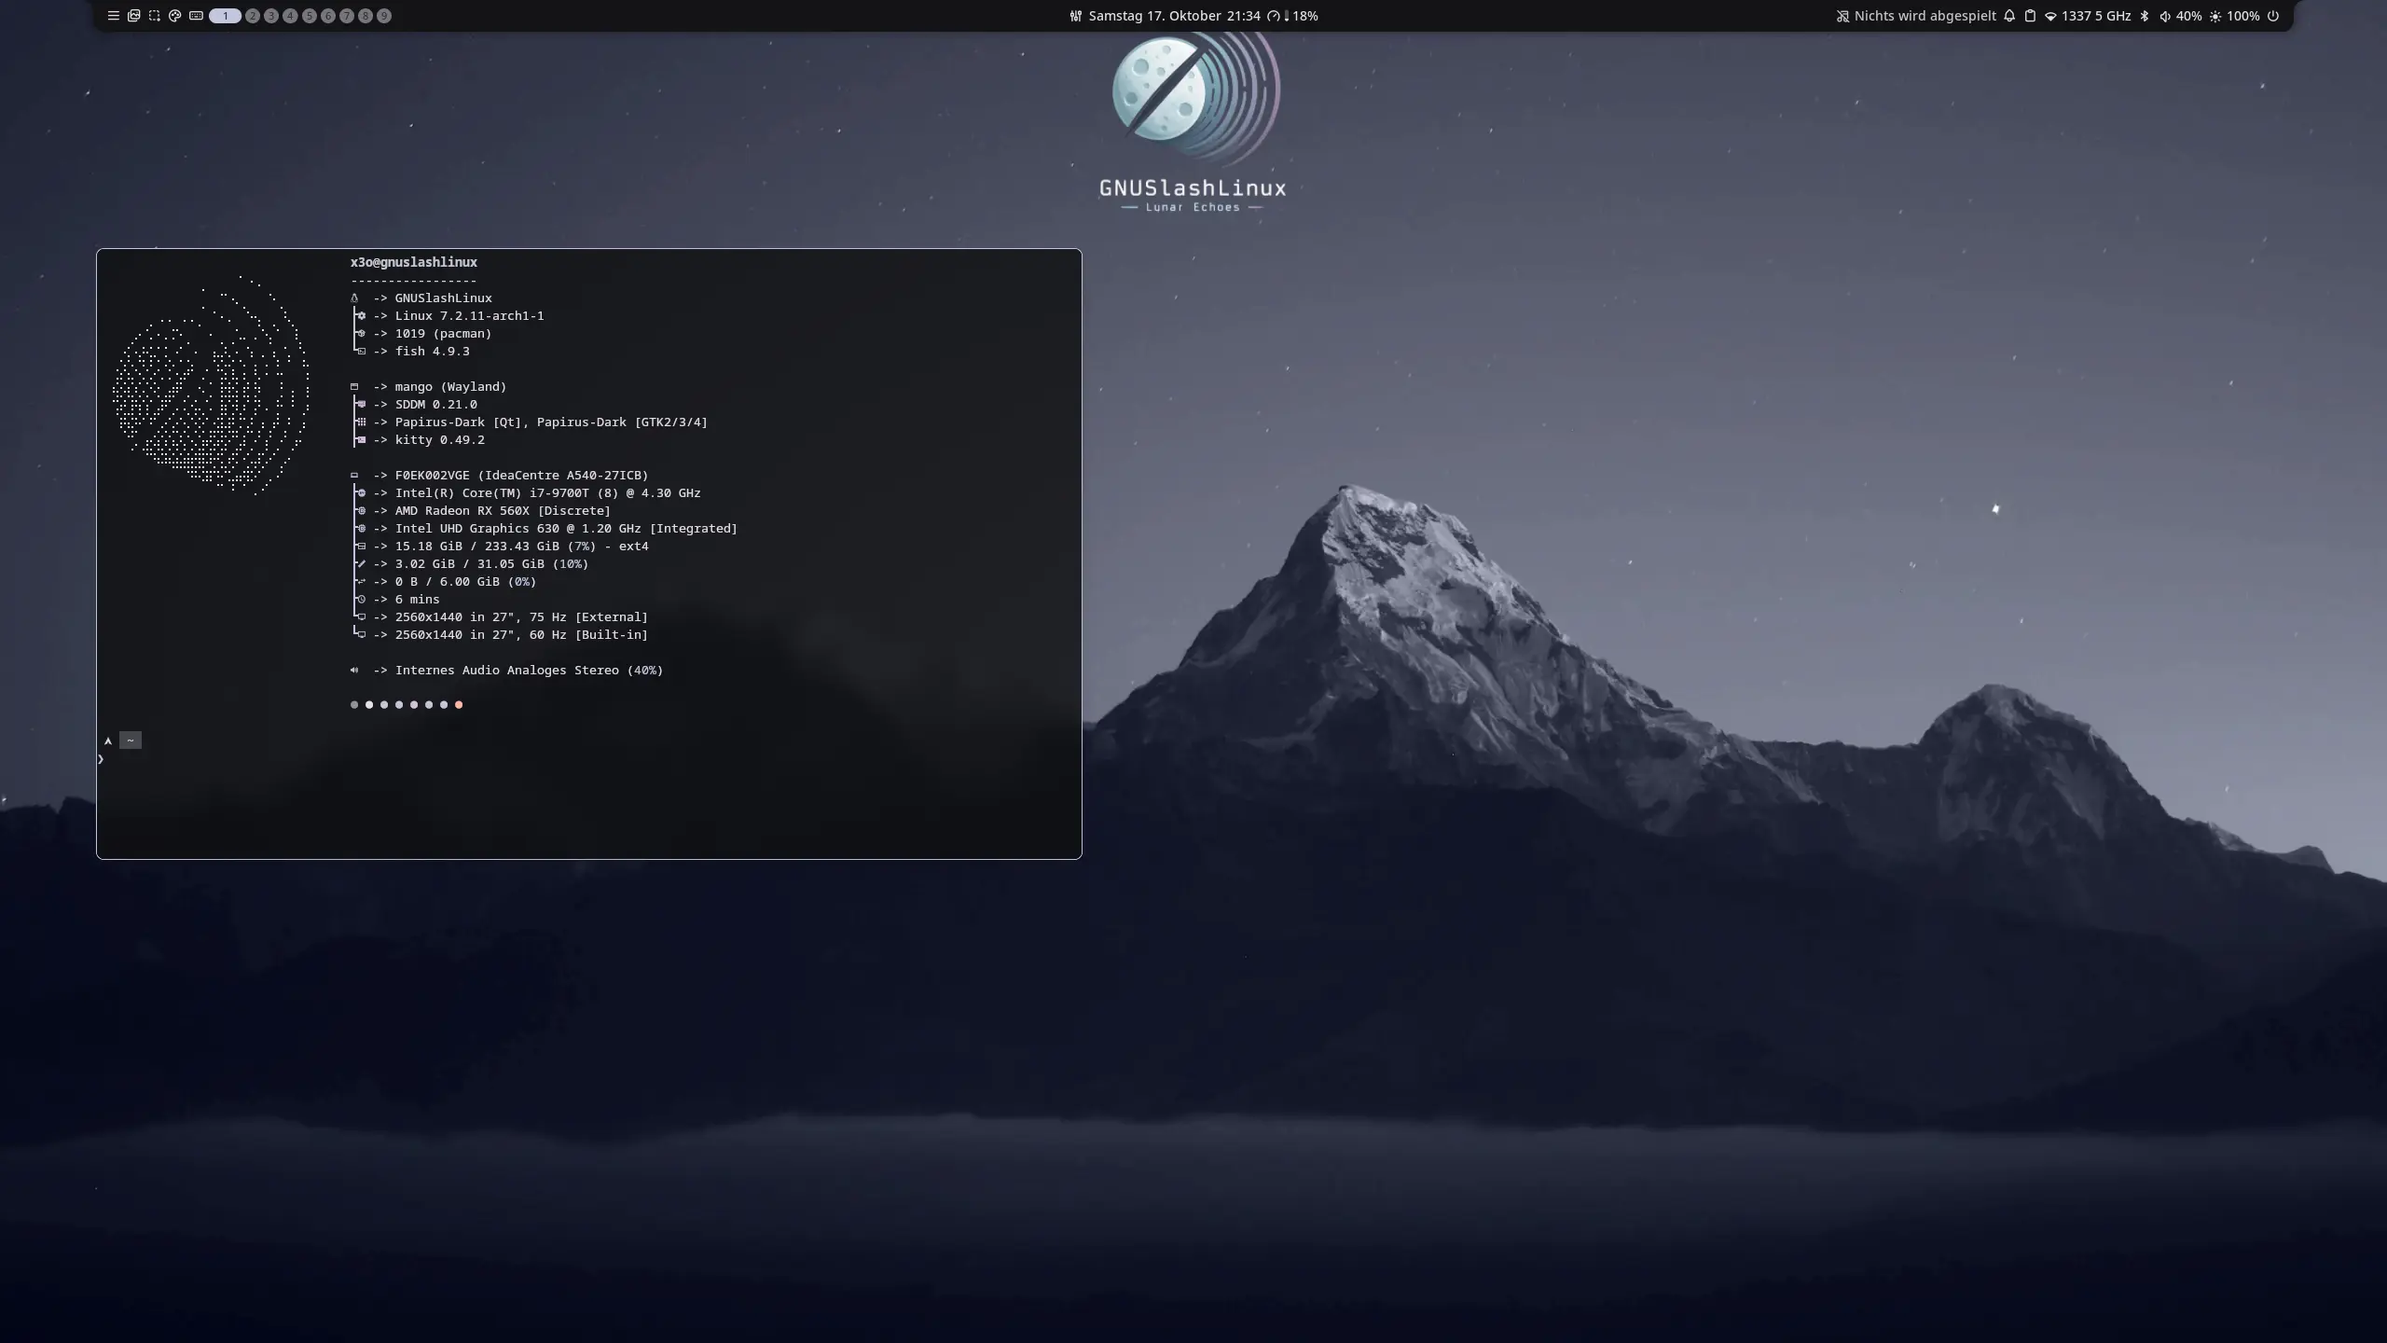Click the terminal prompt input line

click(589, 760)
